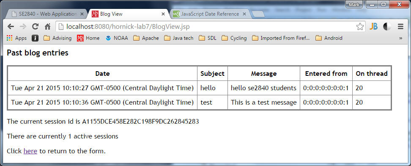The height and width of the screenshot is (166, 411).
Task: Open the Advising bookmarks folder
Action: (58, 38)
